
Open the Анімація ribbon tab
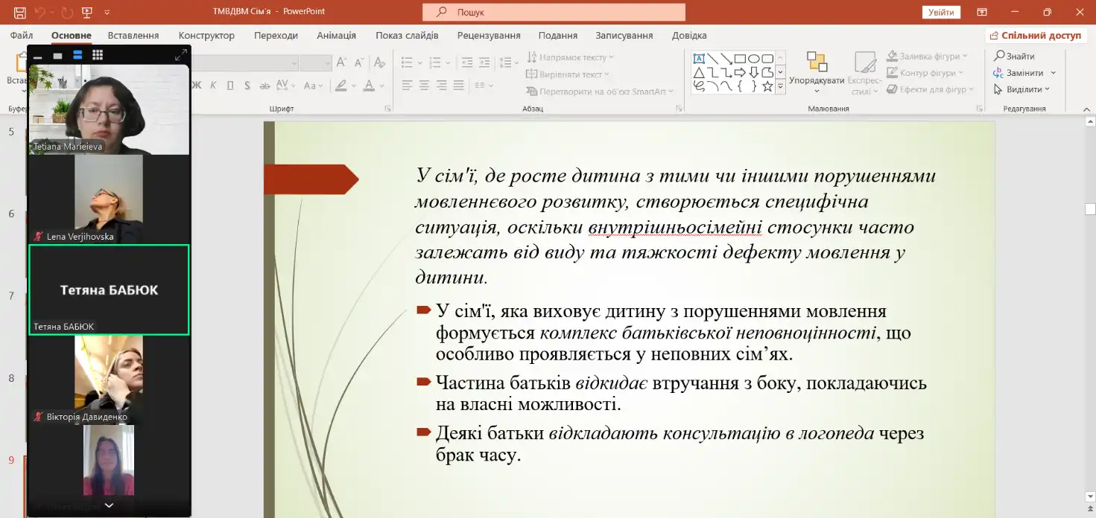[x=336, y=36]
